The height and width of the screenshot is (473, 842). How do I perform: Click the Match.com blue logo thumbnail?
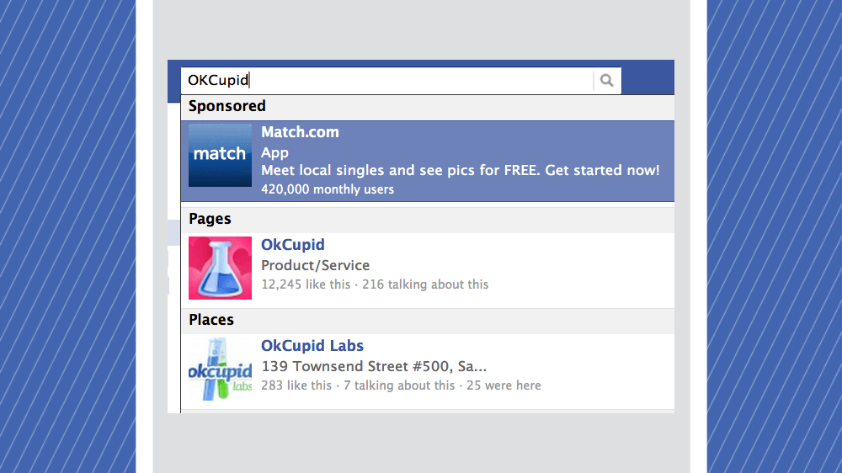pos(220,155)
